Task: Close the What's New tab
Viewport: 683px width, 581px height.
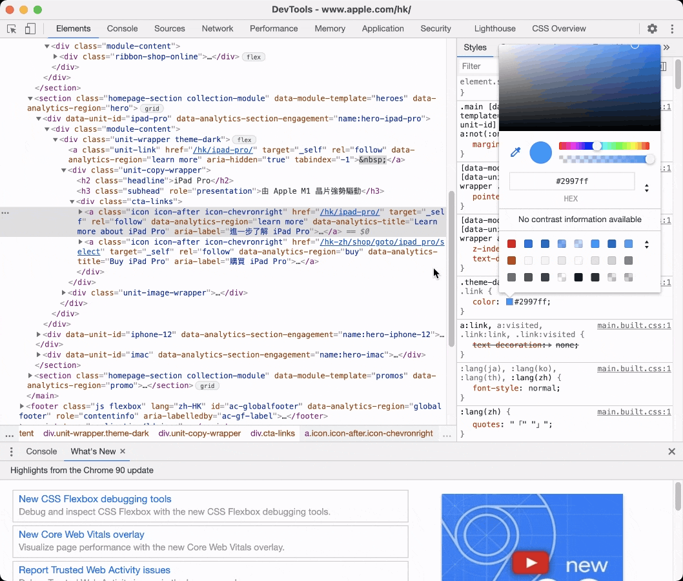Action: click(x=123, y=451)
